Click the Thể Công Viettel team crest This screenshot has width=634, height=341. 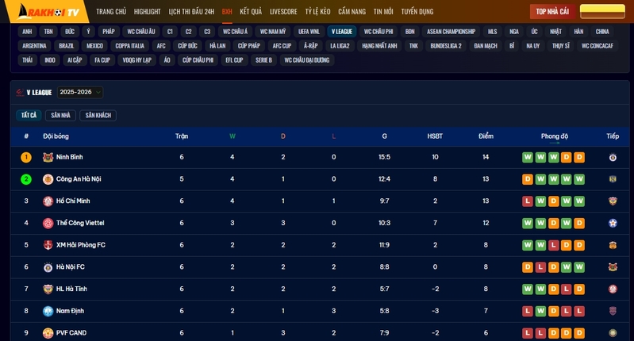pyautogui.click(x=48, y=223)
